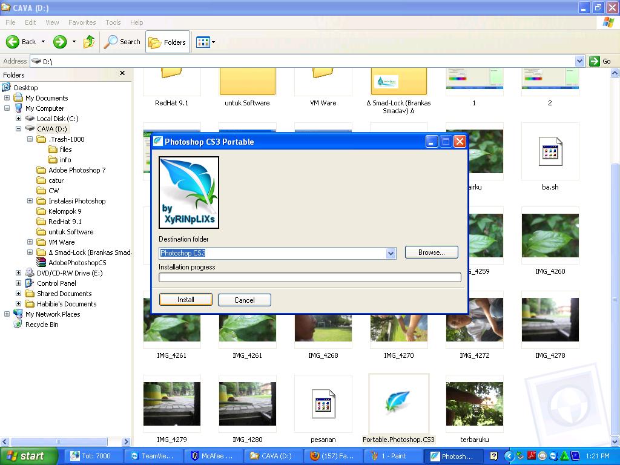Expand the Control Panel tree node

tap(18, 283)
